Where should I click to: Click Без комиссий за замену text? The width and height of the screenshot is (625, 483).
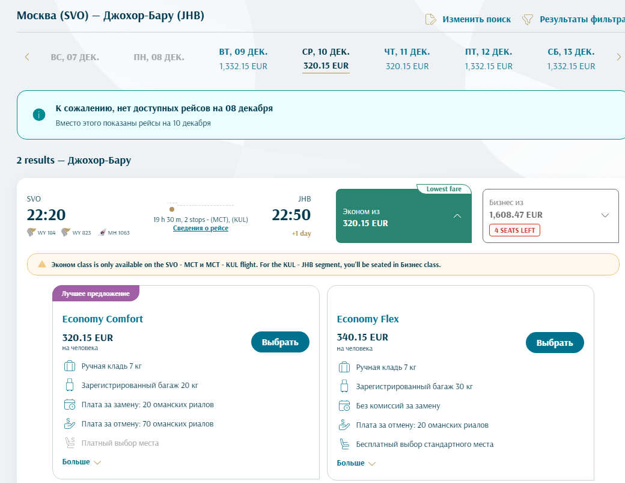click(398, 405)
